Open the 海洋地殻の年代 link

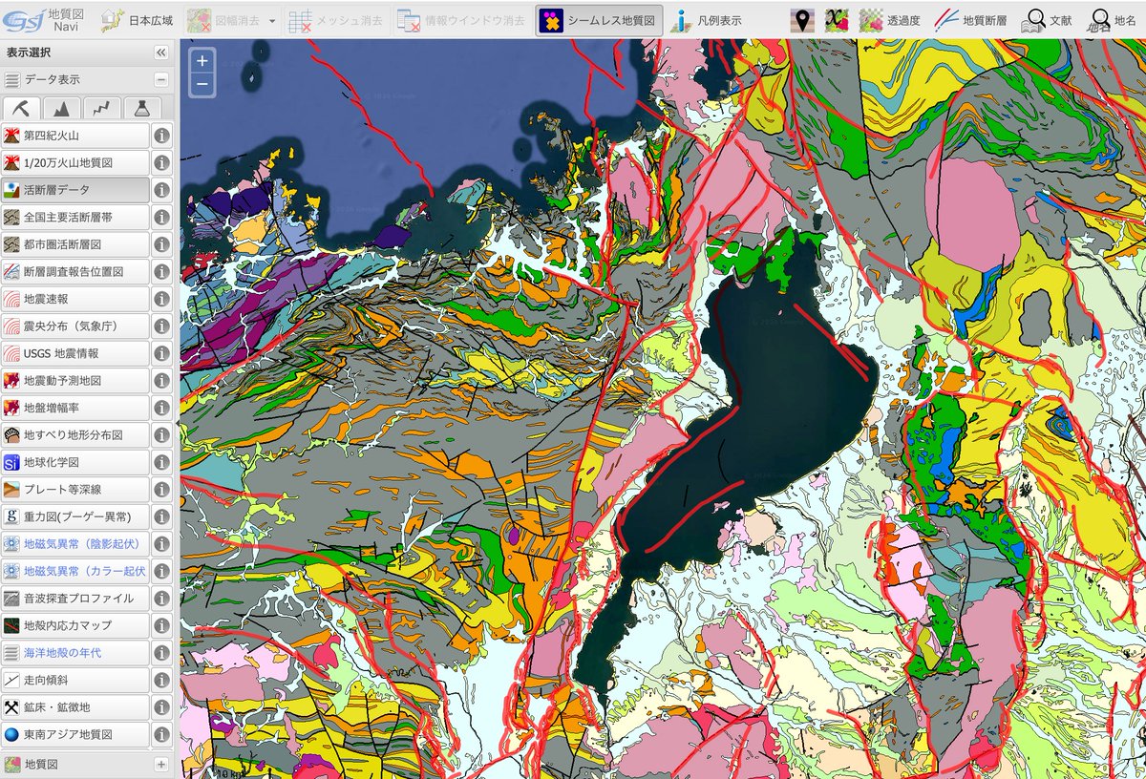pyautogui.click(x=75, y=653)
